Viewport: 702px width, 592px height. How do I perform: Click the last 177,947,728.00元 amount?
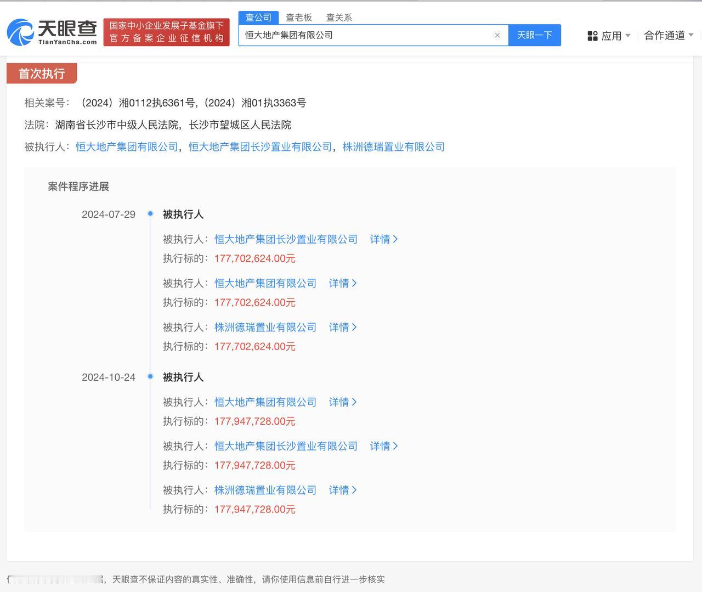click(x=255, y=509)
